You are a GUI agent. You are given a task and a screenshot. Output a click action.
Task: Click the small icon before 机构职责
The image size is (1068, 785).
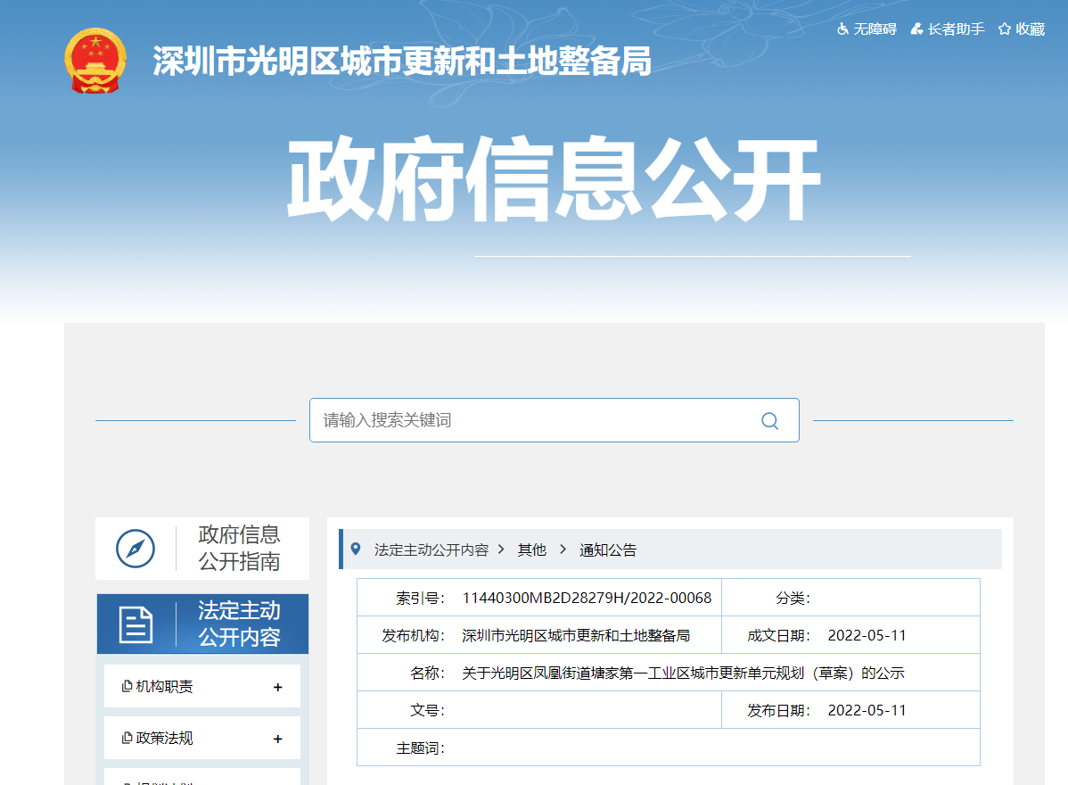(x=127, y=687)
